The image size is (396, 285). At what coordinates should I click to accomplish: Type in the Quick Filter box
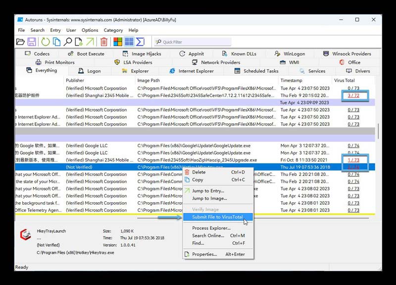[193, 42]
